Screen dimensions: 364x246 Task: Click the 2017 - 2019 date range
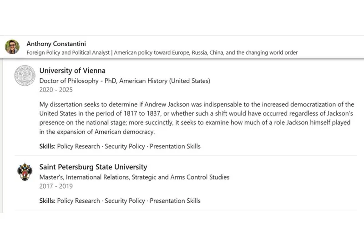tap(56, 186)
